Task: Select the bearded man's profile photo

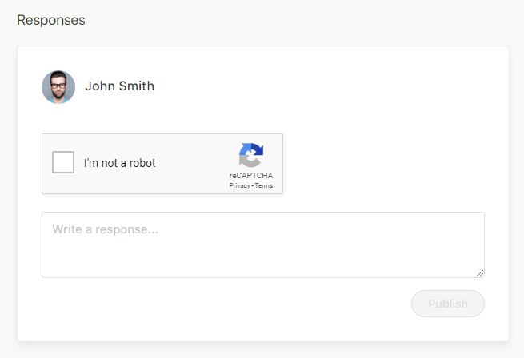Action: tap(58, 87)
